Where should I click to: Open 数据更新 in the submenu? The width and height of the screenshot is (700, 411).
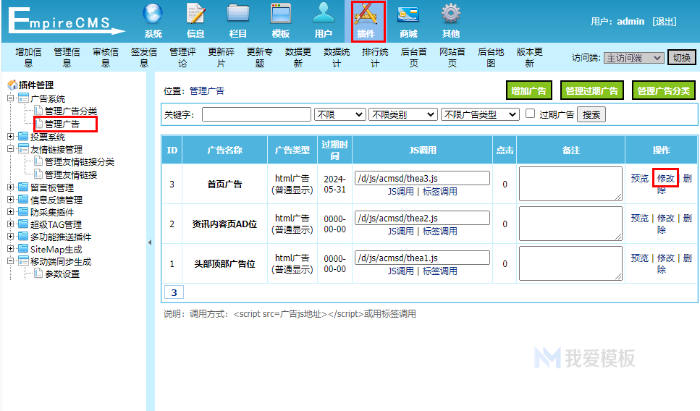(x=298, y=58)
